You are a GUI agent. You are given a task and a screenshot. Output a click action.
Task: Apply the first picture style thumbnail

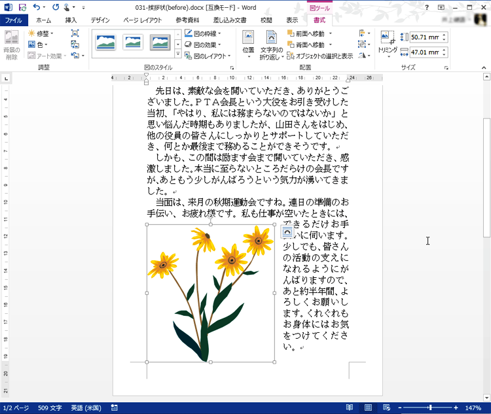click(x=105, y=43)
